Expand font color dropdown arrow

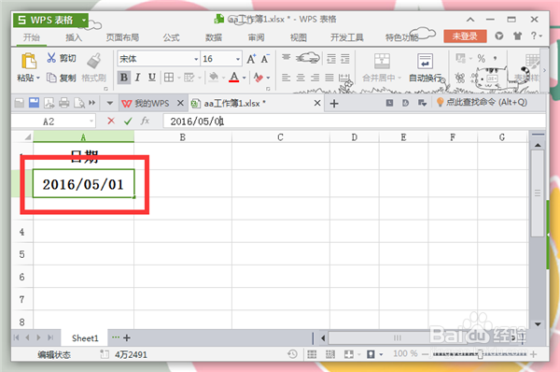tap(245, 78)
